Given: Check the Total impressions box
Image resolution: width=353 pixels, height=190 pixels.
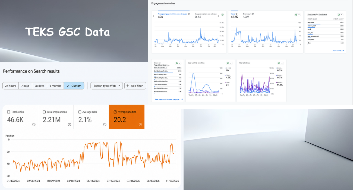Looking at the screenshot, I should click(x=44, y=112).
